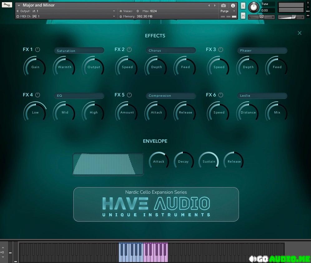The width and height of the screenshot is (311, 263).
Task: Click the Tune value 0.00 field
Action: click(x=268, y=11)
